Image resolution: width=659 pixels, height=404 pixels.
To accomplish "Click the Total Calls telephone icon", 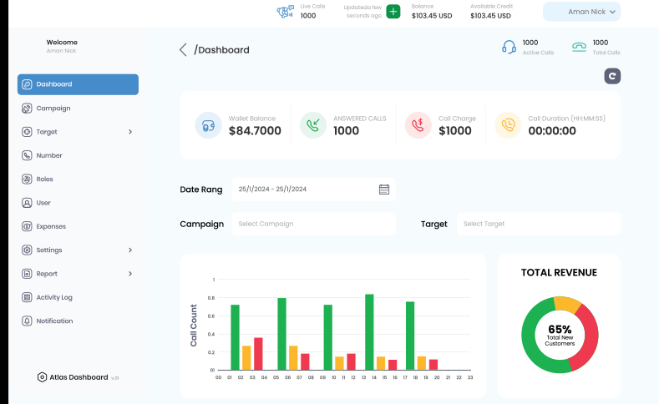I will click(579, 47).
